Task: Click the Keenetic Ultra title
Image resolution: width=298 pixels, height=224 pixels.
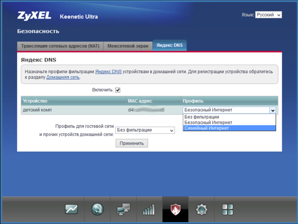Action: (x=79, y=17)
